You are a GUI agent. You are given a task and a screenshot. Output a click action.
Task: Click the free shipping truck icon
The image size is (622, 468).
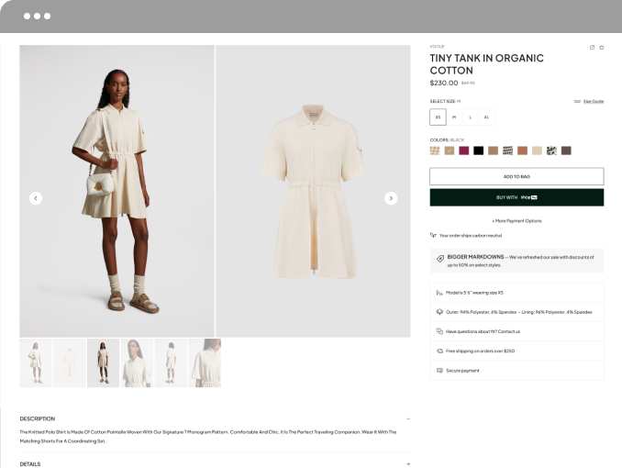439,351
